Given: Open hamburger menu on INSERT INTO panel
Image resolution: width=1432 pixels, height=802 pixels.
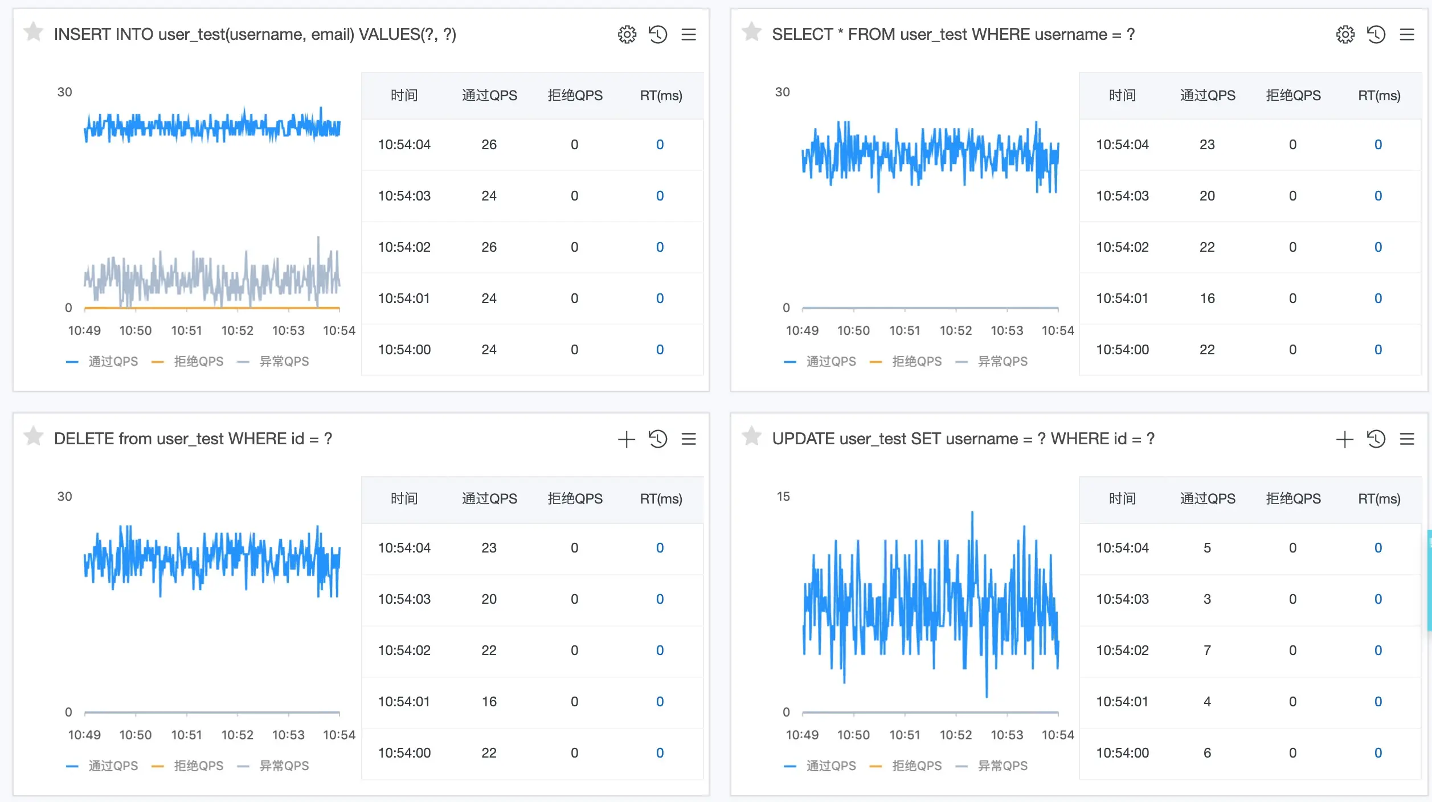Looking at the screenshot, I should coord(689,35).
